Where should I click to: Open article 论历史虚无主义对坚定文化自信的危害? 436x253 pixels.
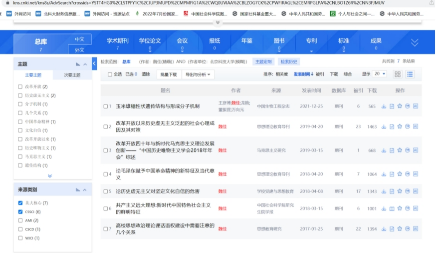point(157,191)
